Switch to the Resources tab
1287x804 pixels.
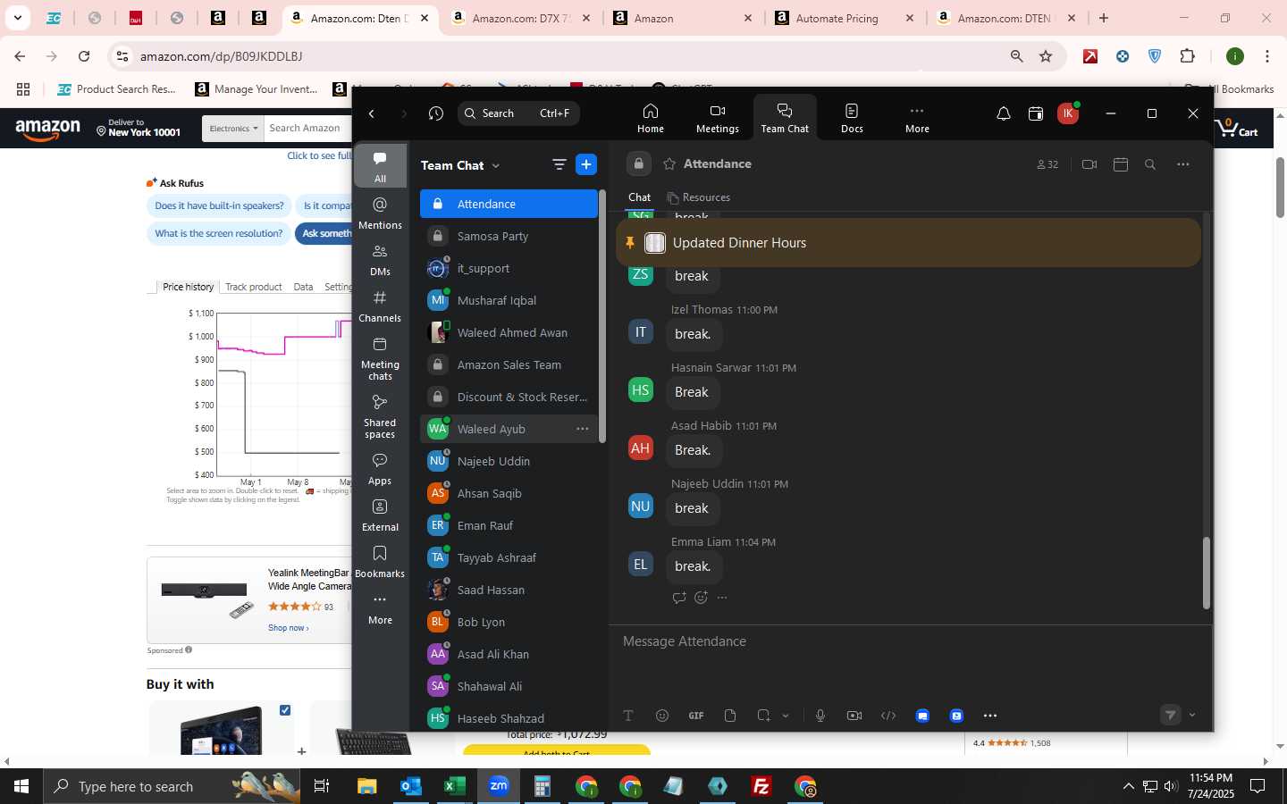(699, 197)
